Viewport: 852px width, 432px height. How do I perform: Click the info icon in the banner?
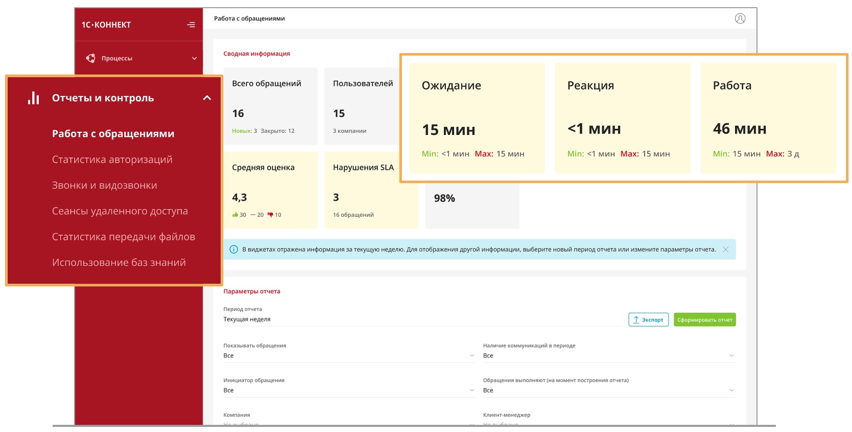coord(234,249)
